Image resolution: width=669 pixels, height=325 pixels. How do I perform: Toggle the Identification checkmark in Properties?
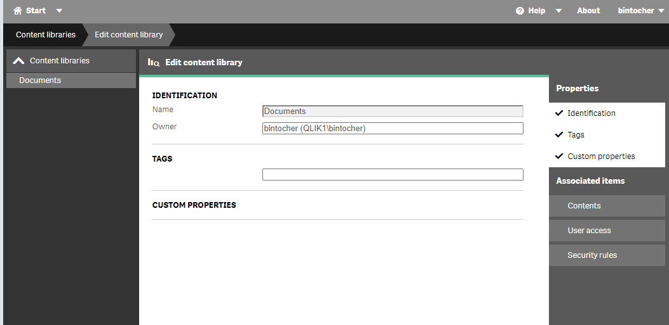click(559, 113)
